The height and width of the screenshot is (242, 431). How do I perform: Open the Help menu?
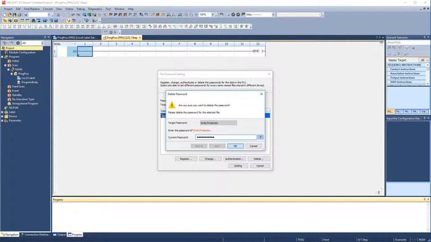131,9
